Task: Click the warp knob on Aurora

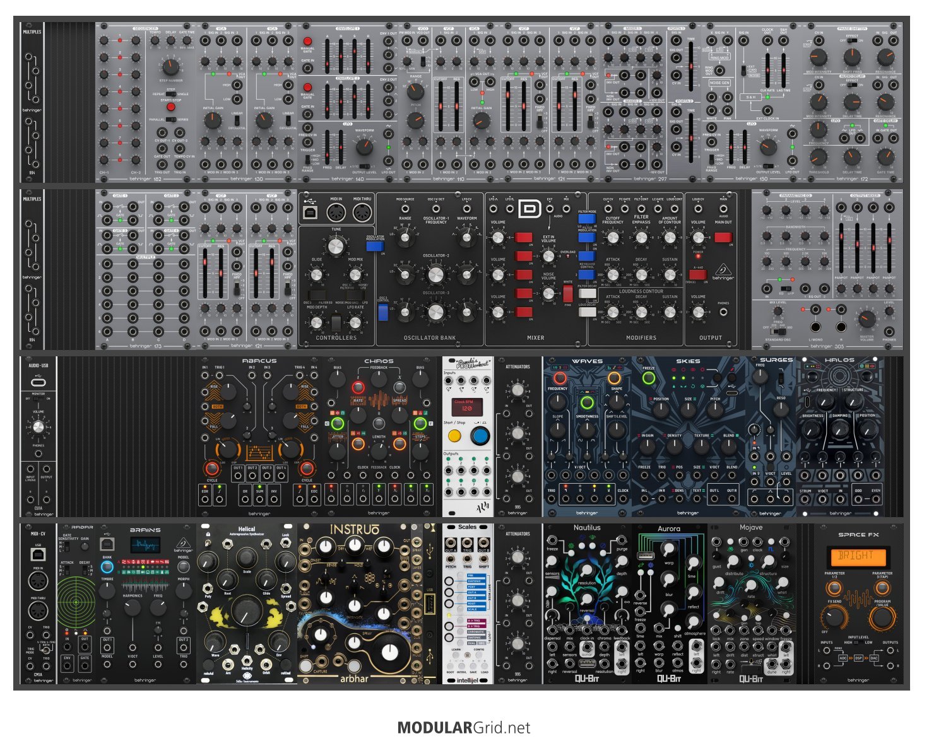Action: (668, 549)
